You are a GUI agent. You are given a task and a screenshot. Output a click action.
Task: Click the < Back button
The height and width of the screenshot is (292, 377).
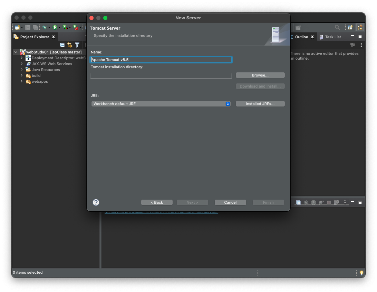(157, 202)
